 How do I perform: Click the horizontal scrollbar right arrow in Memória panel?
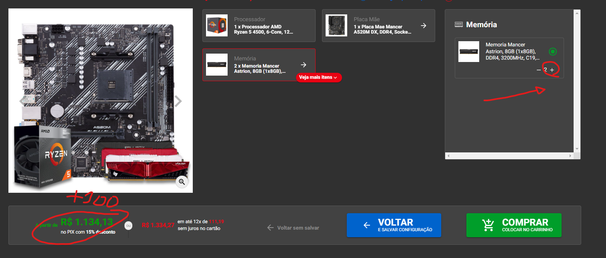pos(570,156)
